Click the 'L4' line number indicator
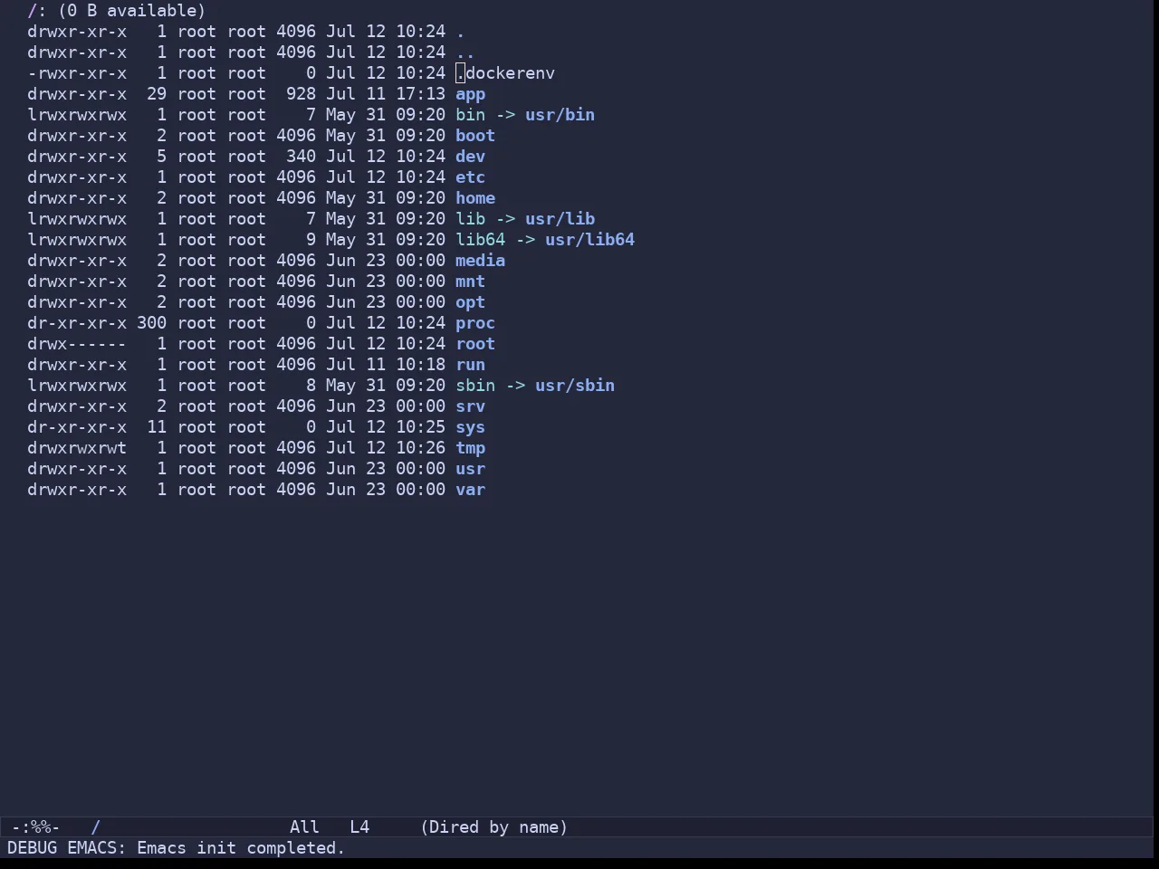 tap(359, 827)
